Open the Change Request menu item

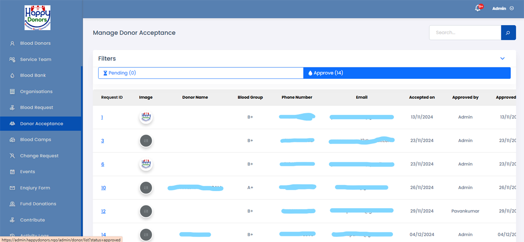39,156
